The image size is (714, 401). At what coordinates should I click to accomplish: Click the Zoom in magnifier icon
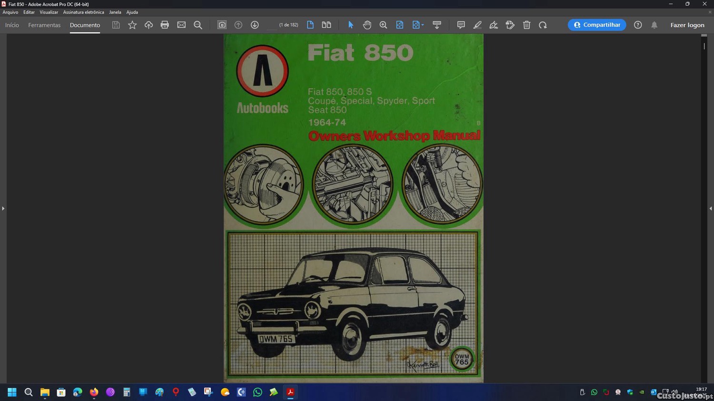click(383, 25)
